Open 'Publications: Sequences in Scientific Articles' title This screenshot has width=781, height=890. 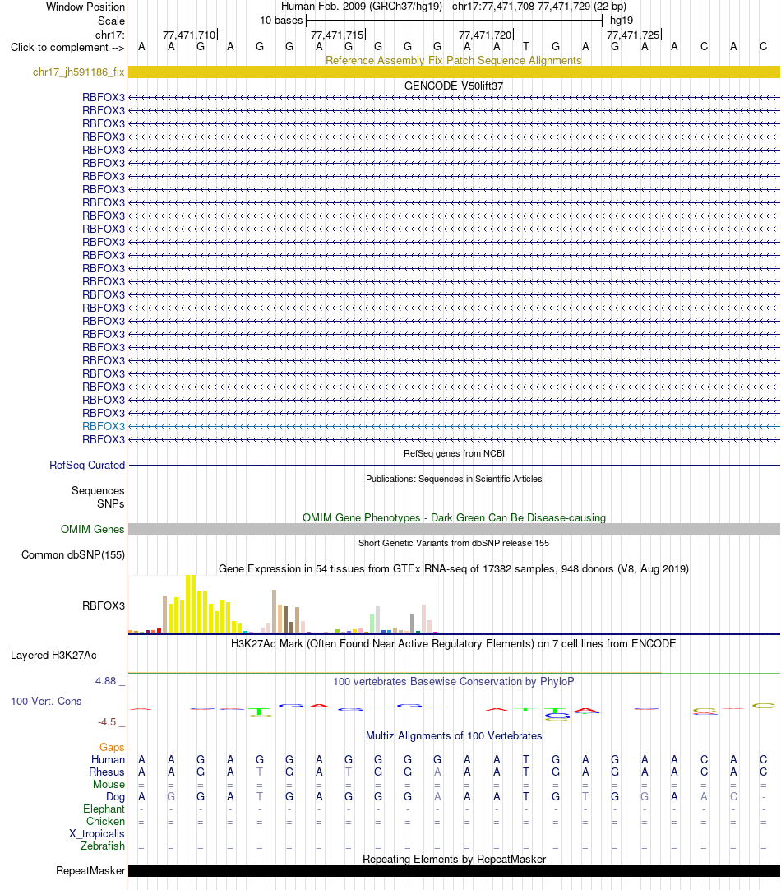coord(454,479)
